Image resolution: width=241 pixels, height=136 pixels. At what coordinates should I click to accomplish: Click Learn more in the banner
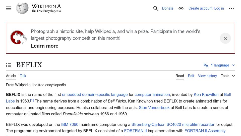click(x=45, y=46)
